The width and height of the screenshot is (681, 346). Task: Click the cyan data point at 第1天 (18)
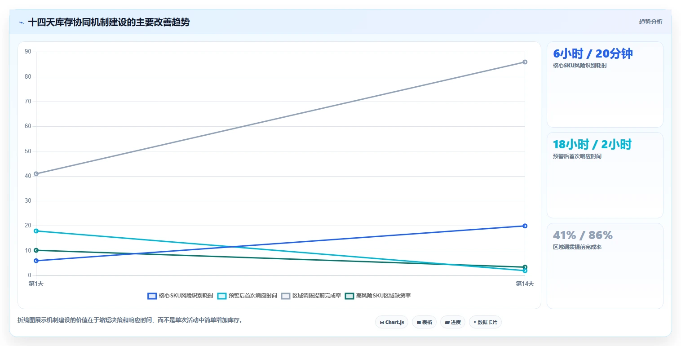(36, 231)
